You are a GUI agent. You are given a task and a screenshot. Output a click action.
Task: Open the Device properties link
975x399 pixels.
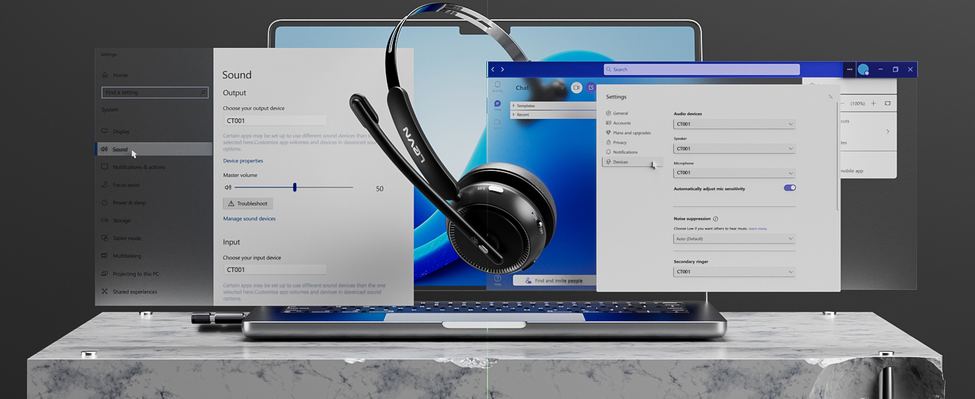(x=243, y=161)
